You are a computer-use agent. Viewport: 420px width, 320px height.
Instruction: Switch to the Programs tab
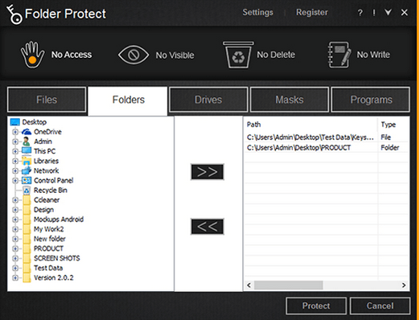click(x=371, y=100)
